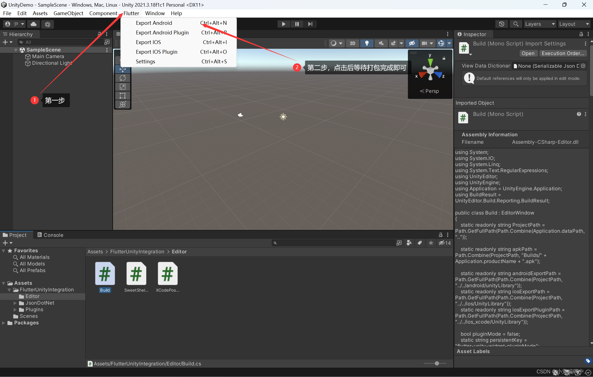The height and width of the screenshot is (377, 593).
Task: Open the Layout dropdown
Action: coord(574,24)
